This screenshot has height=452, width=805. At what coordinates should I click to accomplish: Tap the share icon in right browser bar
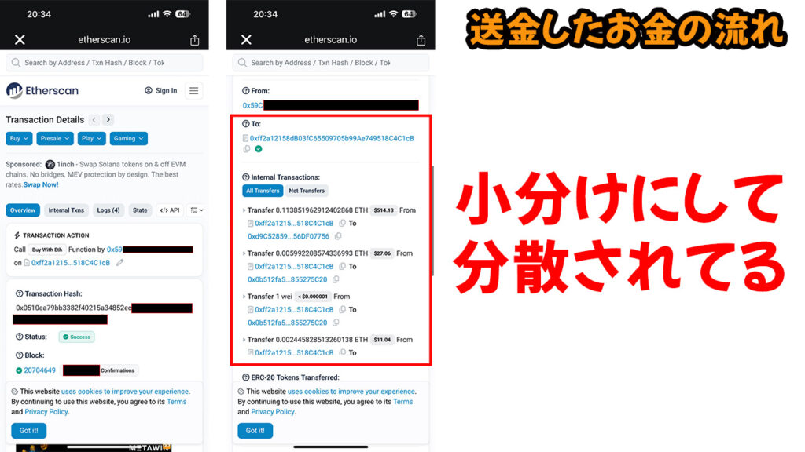pos(421,40)
